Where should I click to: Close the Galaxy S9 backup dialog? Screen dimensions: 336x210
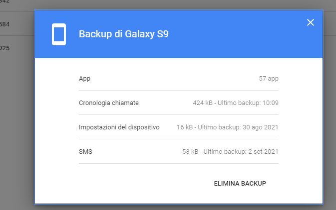click(311, 22)
